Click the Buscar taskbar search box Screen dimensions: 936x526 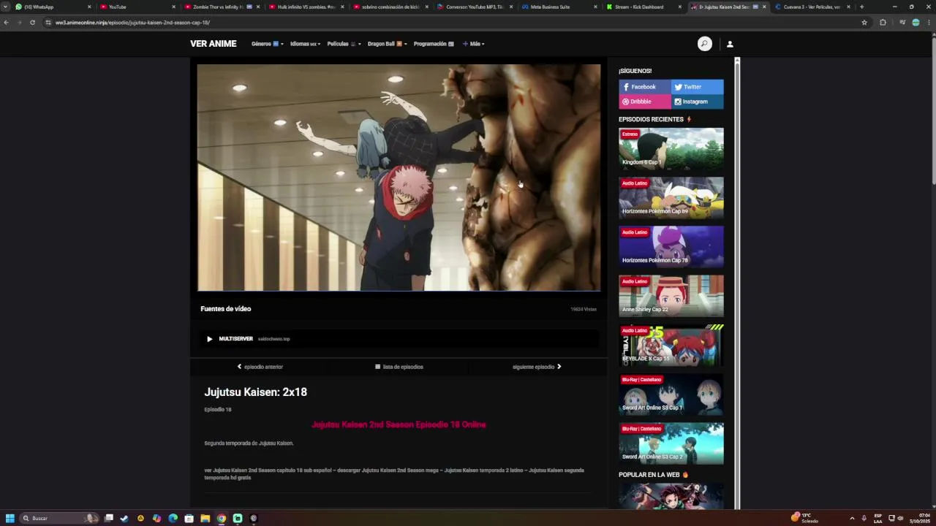[58, 518]
